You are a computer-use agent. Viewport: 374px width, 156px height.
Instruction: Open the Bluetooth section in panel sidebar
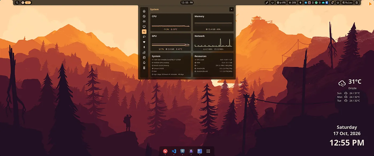(144, 47)
